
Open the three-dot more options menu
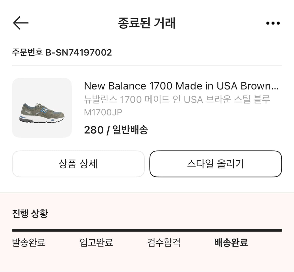click(x=273, y=23)
